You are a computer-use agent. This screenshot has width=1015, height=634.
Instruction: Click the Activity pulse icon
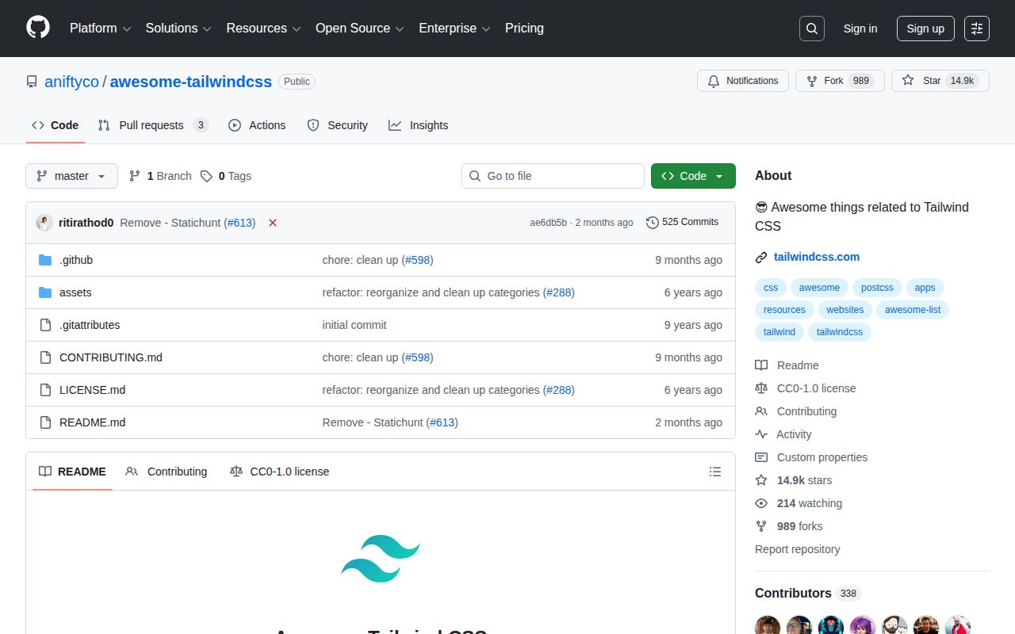[x=761, y=433]
